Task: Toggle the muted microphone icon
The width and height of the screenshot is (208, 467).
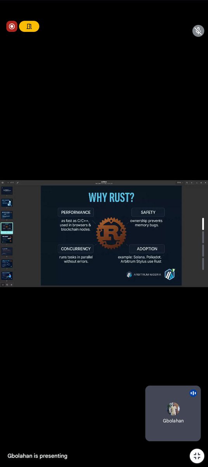Action: click(198, 31)
